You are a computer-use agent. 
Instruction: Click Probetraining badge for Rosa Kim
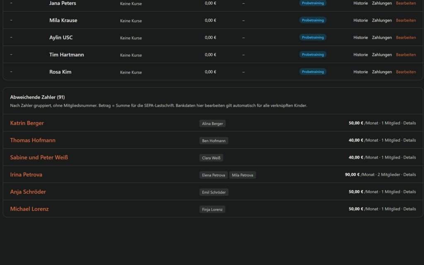[x=313, y=72]
